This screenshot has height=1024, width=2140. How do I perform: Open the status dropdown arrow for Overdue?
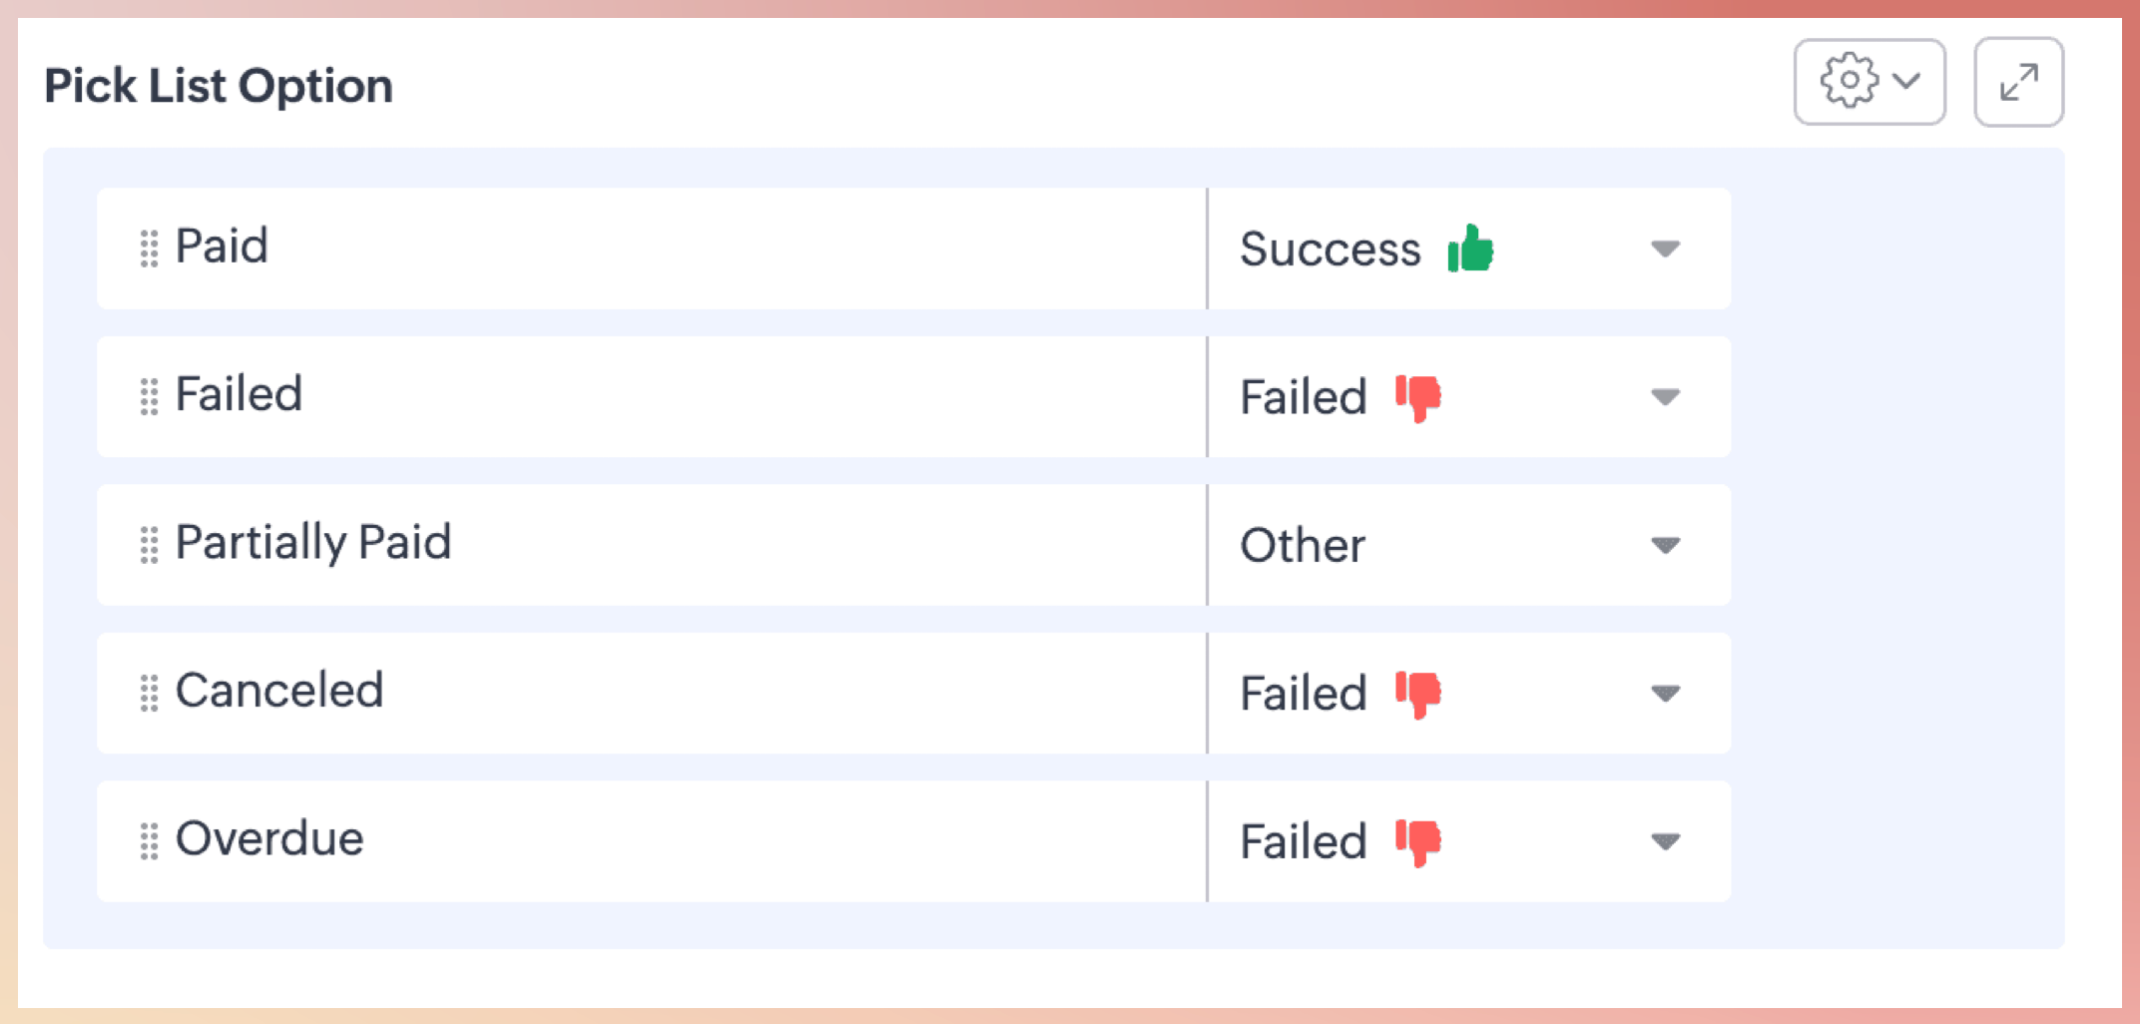(x=1665, y=841)
